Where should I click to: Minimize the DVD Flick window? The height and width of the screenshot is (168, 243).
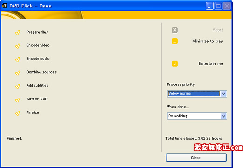(x=209, y=6)
